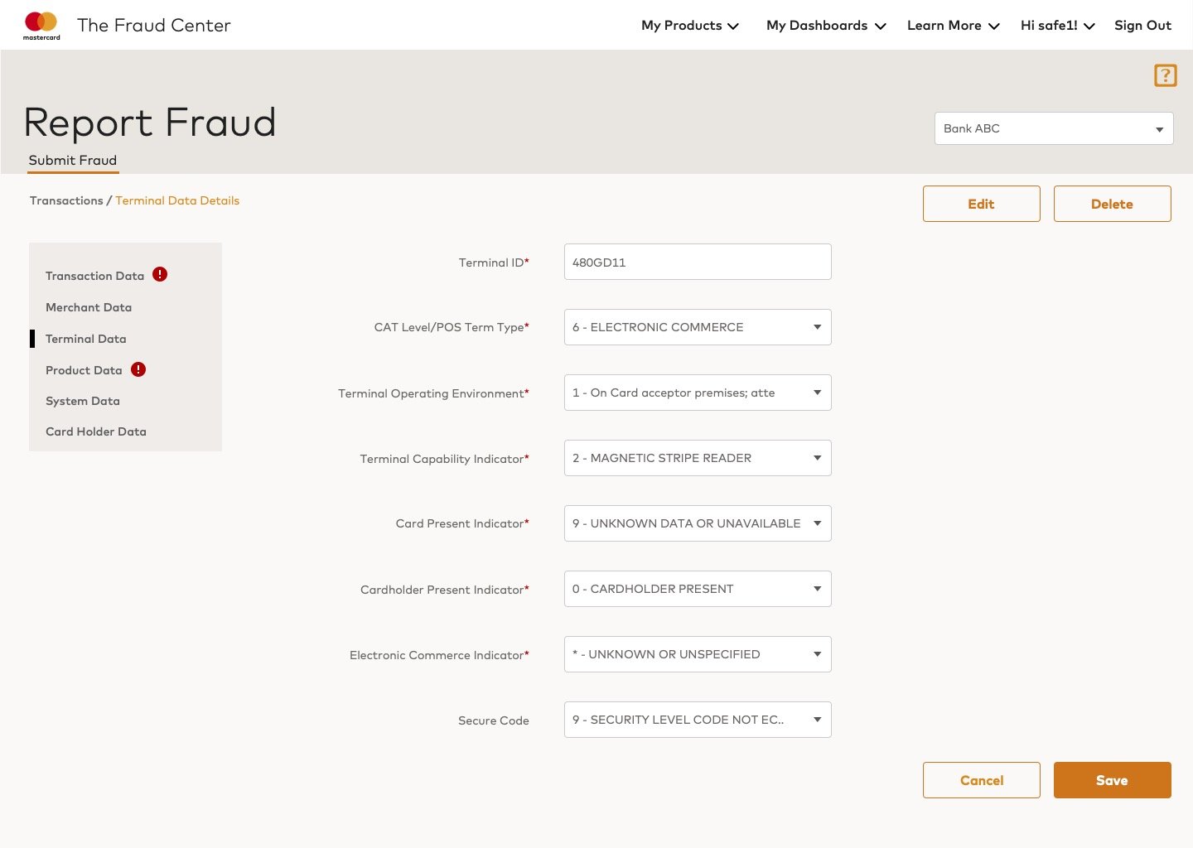Click the Cancel button
The width and height of the screenshot is (1193, 848).
(x=982, y=780)
